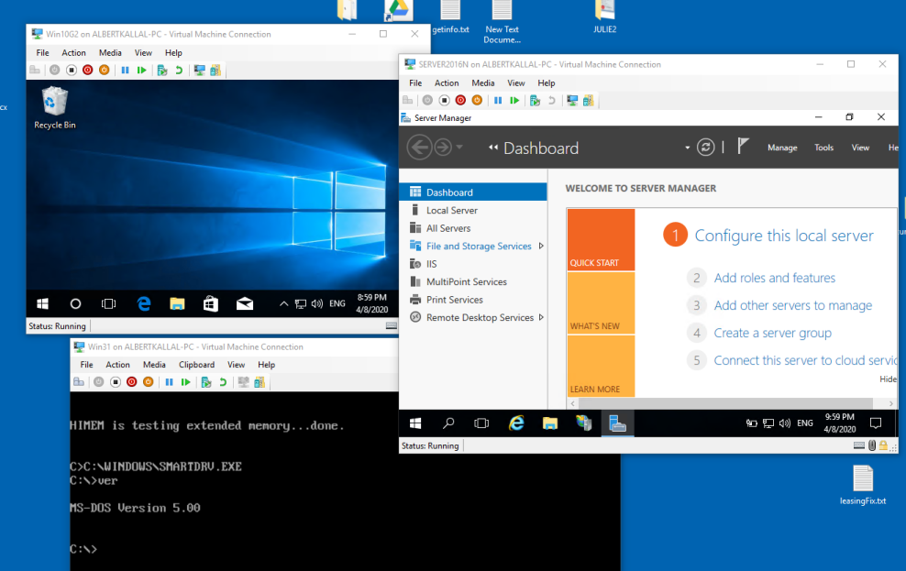
Task: Click orange Save icon in Win10G2 toolbar
Action: point(104,70)
